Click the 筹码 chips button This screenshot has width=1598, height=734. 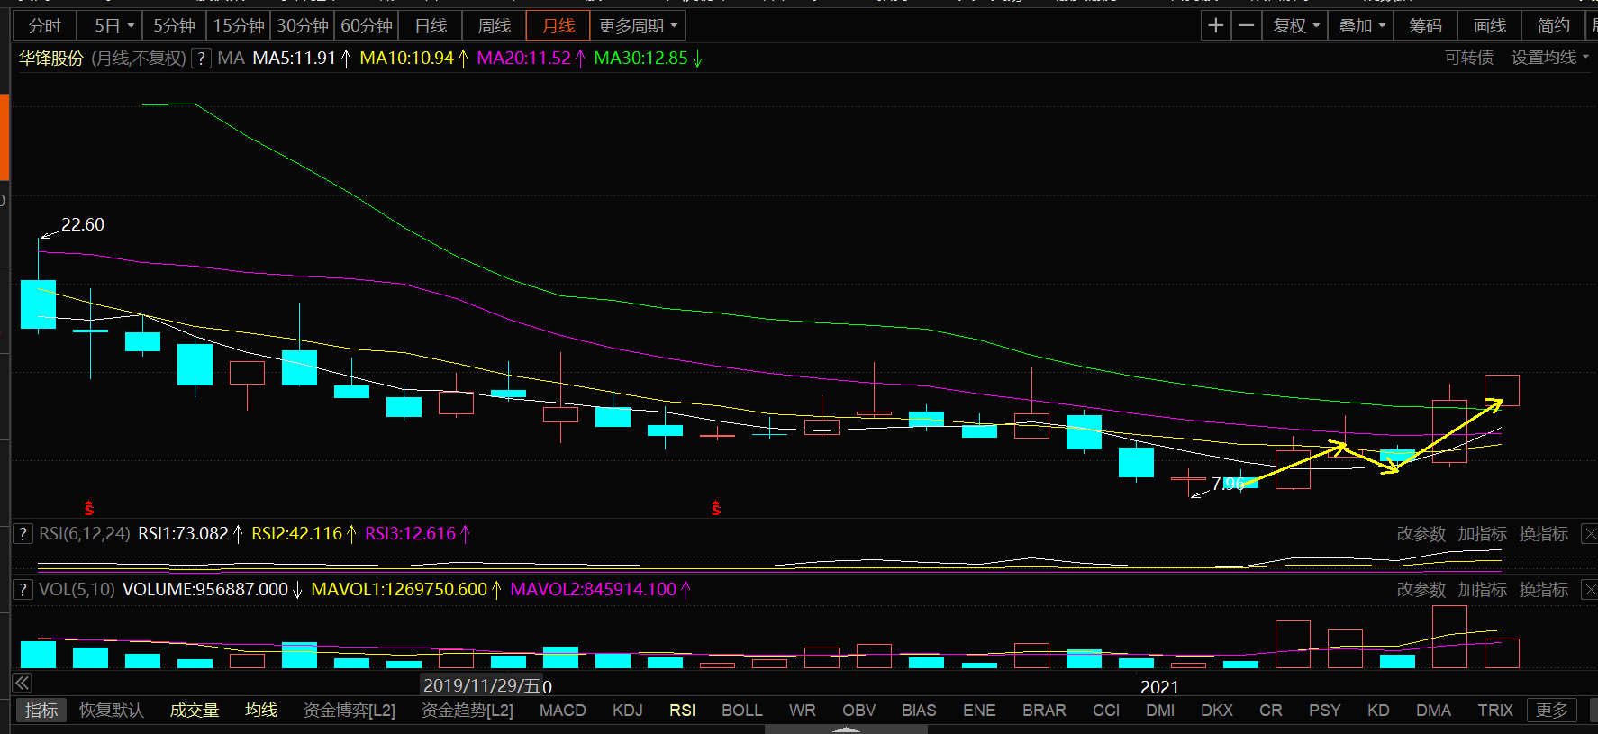[1425, 26]
